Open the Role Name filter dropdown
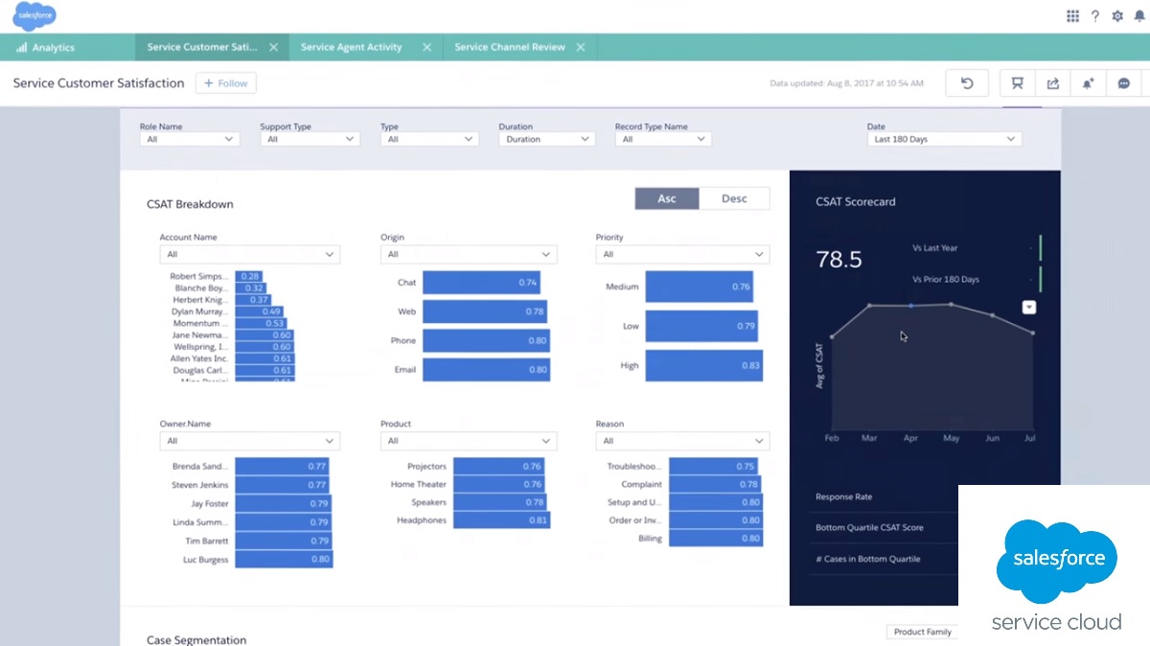1150x646 pixels. click(189, 139)
